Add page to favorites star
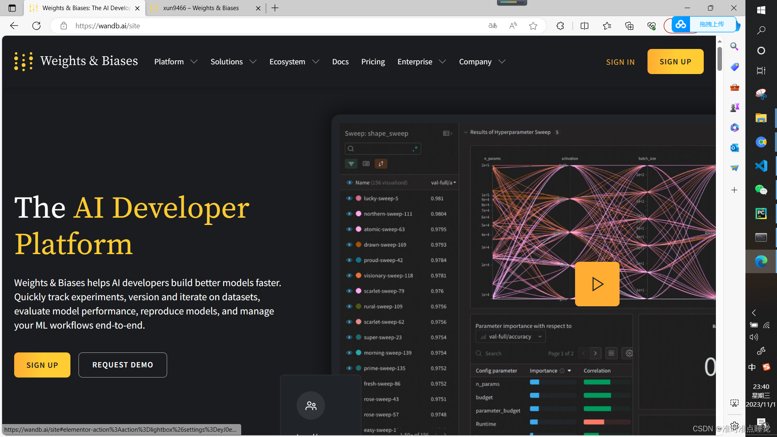This screenshot has width=777, height=437. coord(533,26)
